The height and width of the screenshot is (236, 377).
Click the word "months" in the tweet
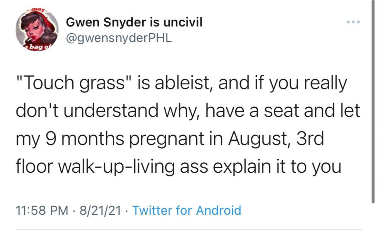tap(93, 139)
